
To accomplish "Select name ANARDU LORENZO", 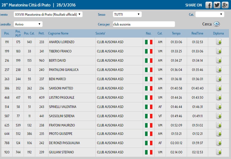I will [62, 42].
